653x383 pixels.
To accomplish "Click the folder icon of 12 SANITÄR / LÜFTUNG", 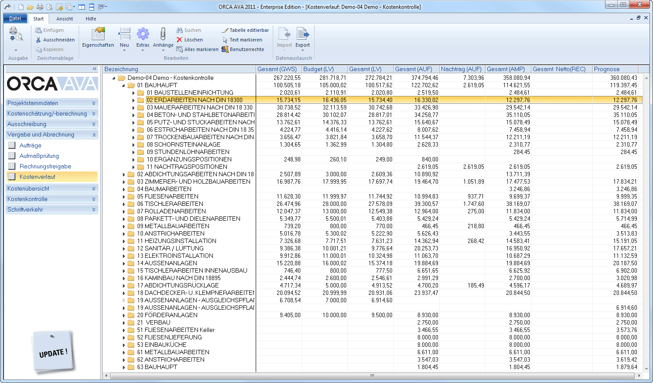I will tap(131, 248).
